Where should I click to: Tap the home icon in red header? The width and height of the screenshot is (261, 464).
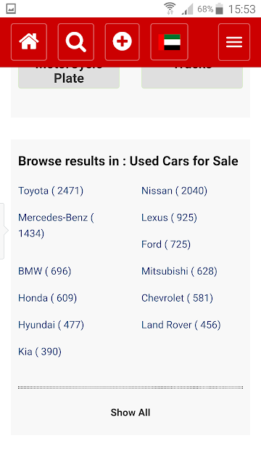[x=29, y=42]
